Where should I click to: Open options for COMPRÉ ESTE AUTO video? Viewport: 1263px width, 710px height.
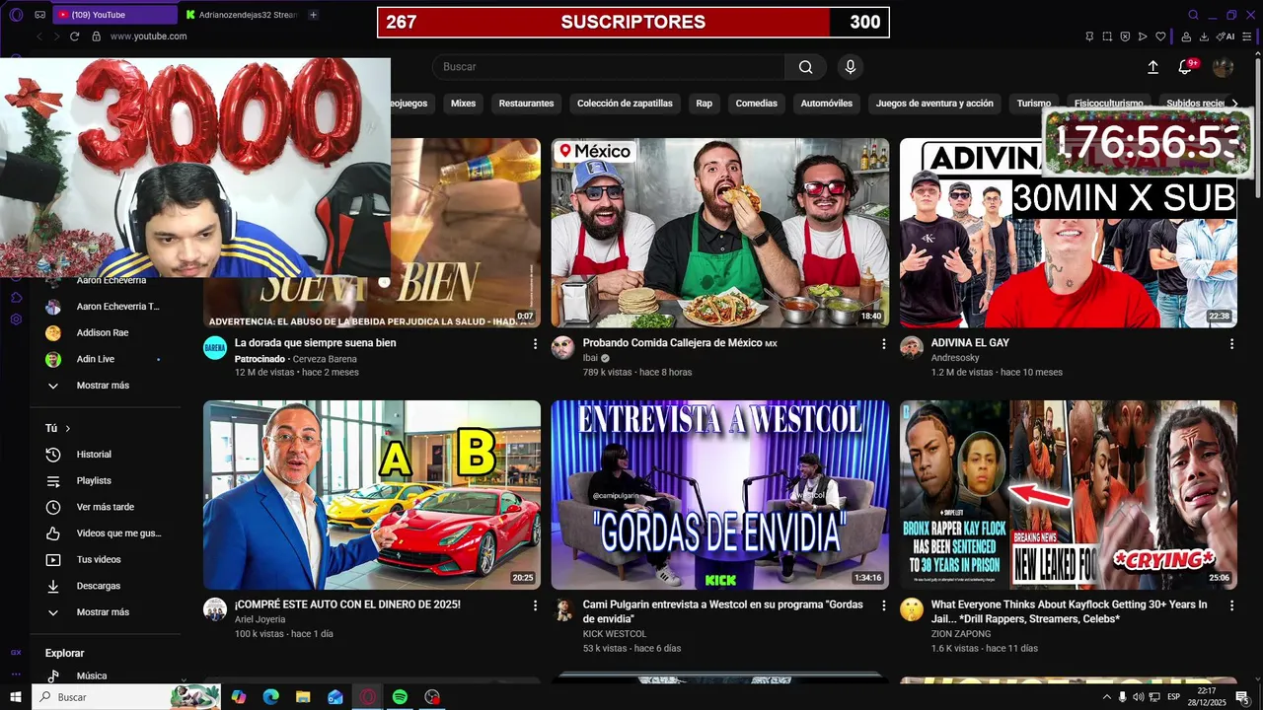click(536, 605)
